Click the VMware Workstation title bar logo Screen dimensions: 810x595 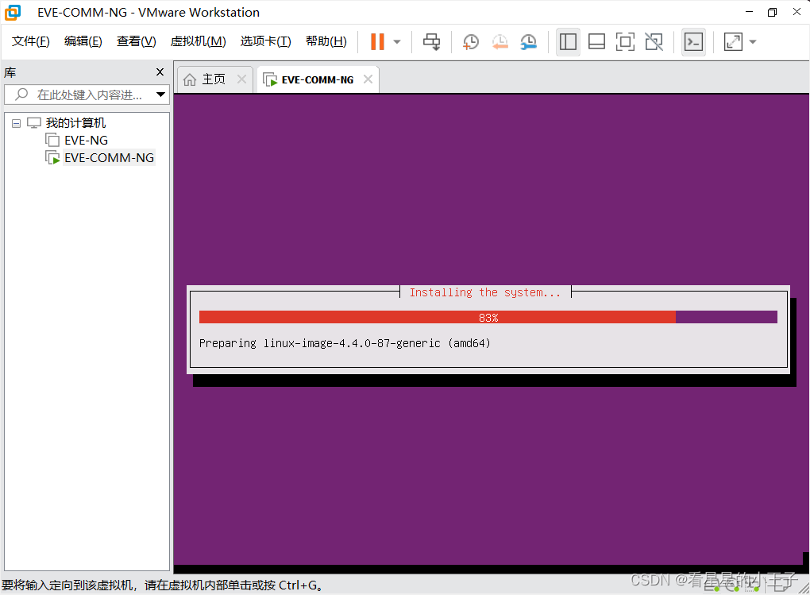(x=13, y=13)
